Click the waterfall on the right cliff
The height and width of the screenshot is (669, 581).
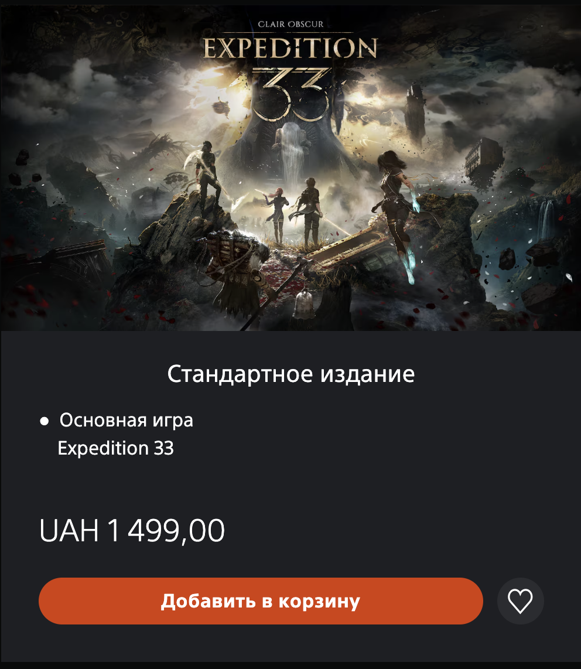click(546, 220)
